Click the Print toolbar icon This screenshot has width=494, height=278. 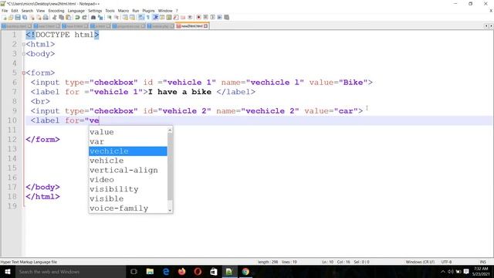[46, 17]
